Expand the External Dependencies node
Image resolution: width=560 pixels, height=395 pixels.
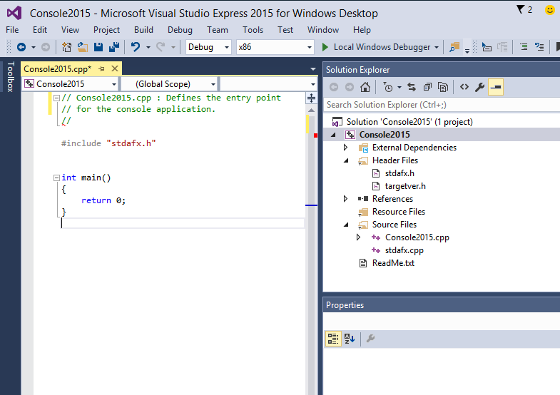pos(345,148)
